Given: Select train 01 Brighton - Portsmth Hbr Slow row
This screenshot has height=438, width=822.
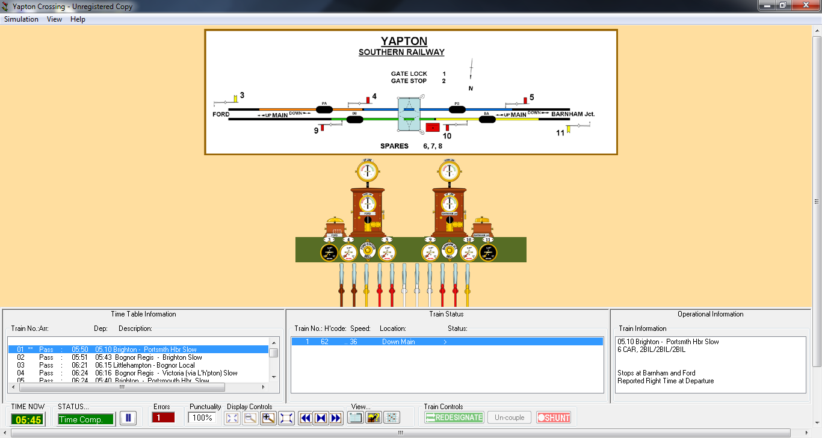Looking at the screenshot, I should click(138, 350).
